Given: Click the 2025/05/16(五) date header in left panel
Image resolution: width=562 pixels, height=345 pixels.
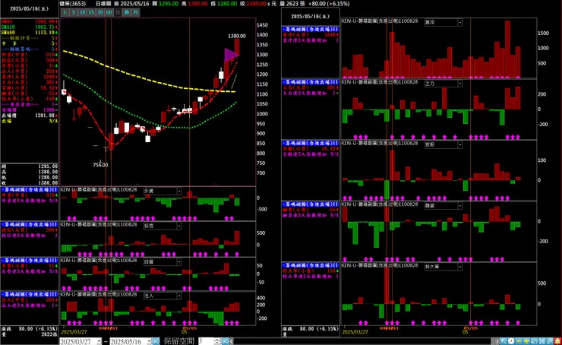Looking at the screenshot, I should click(30, 8).
